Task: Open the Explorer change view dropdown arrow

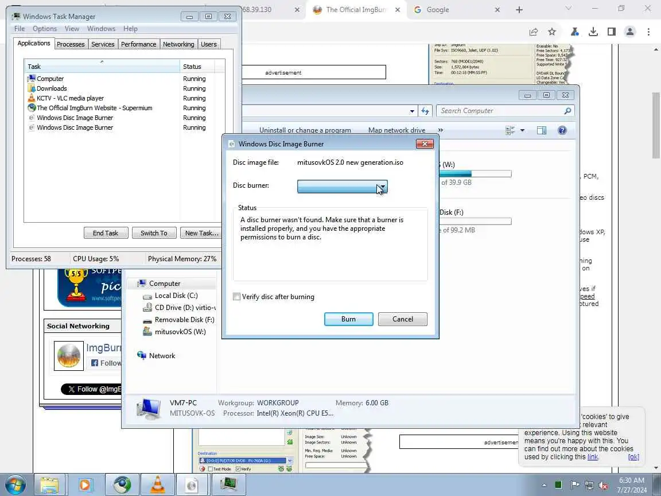Action: tap(522, 130)
